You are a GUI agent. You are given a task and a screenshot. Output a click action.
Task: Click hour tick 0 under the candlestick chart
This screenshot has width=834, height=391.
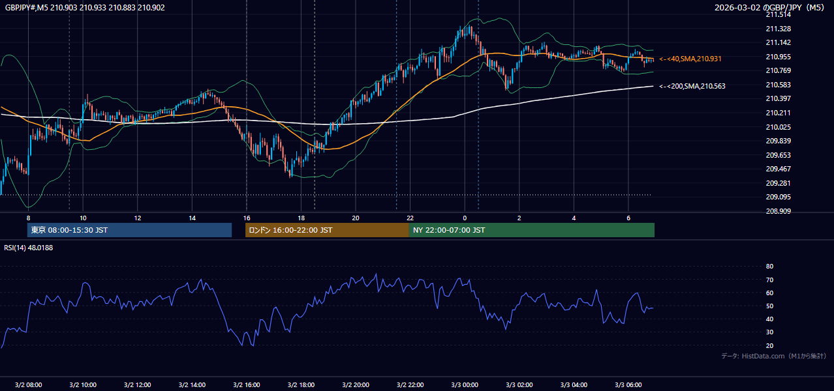pyautogui.click(x=465, y=218)
